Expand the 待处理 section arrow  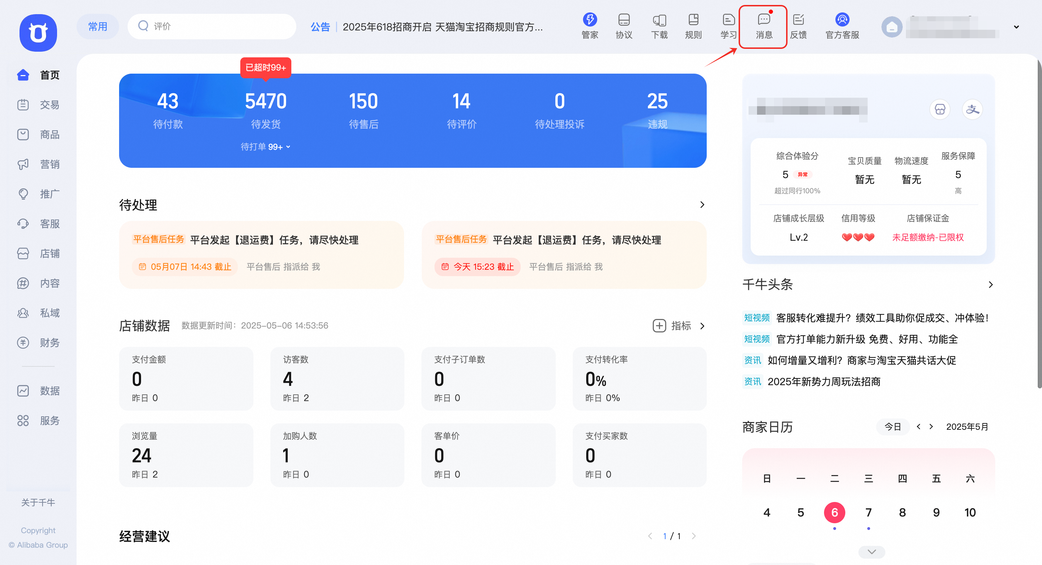(x=702, y=205)
